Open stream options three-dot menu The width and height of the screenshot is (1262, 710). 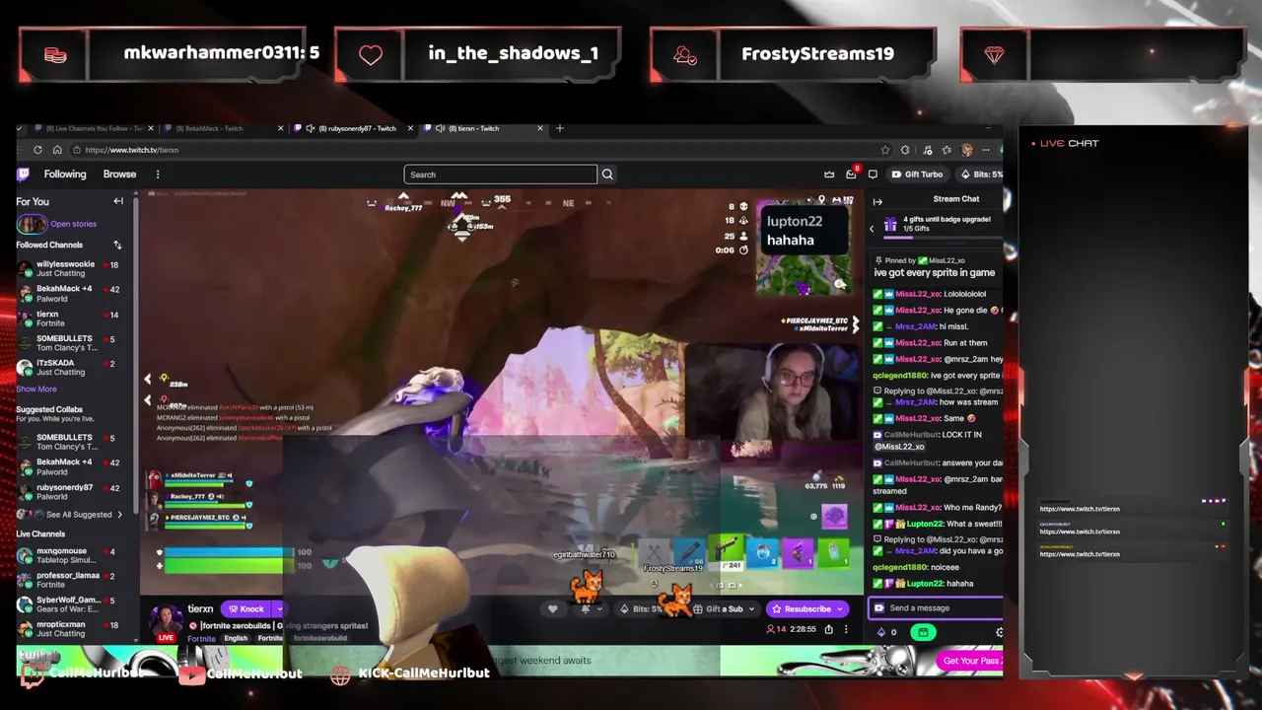[x=845, y=629]
